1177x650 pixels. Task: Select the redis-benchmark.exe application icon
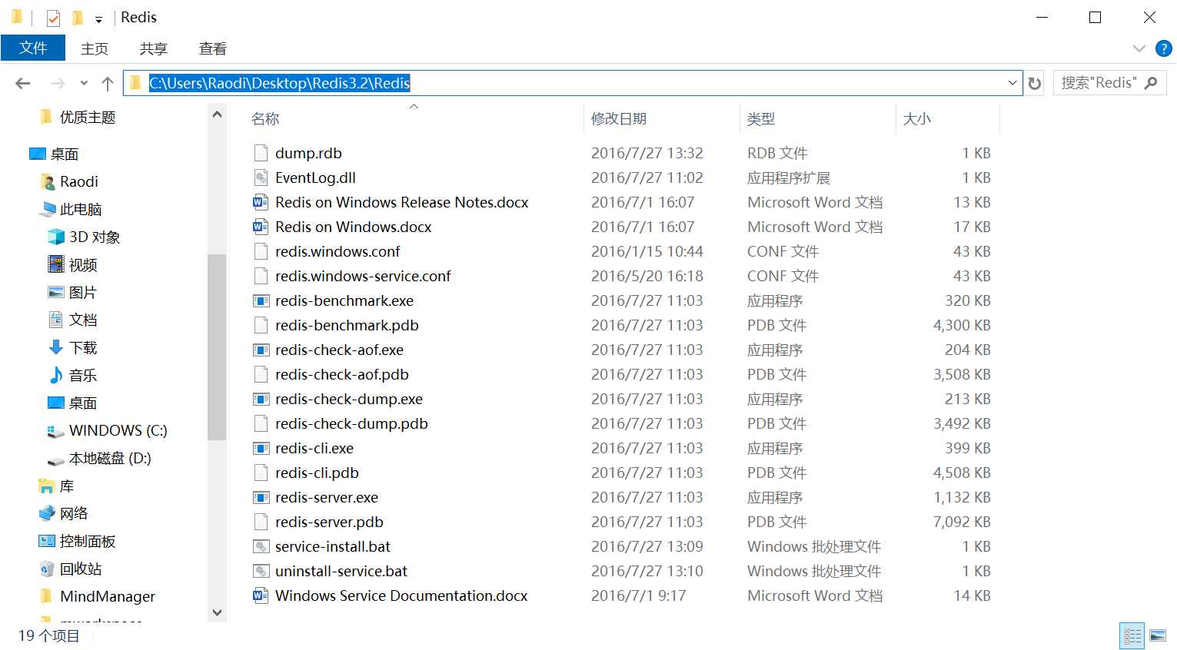click(x=261, y=300)
